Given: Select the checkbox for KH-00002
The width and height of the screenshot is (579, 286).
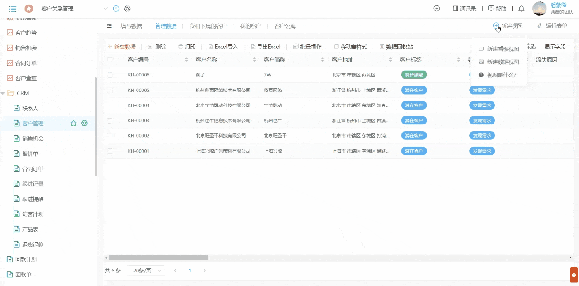Looking at the screenshot, I should (x=109, y=135).
